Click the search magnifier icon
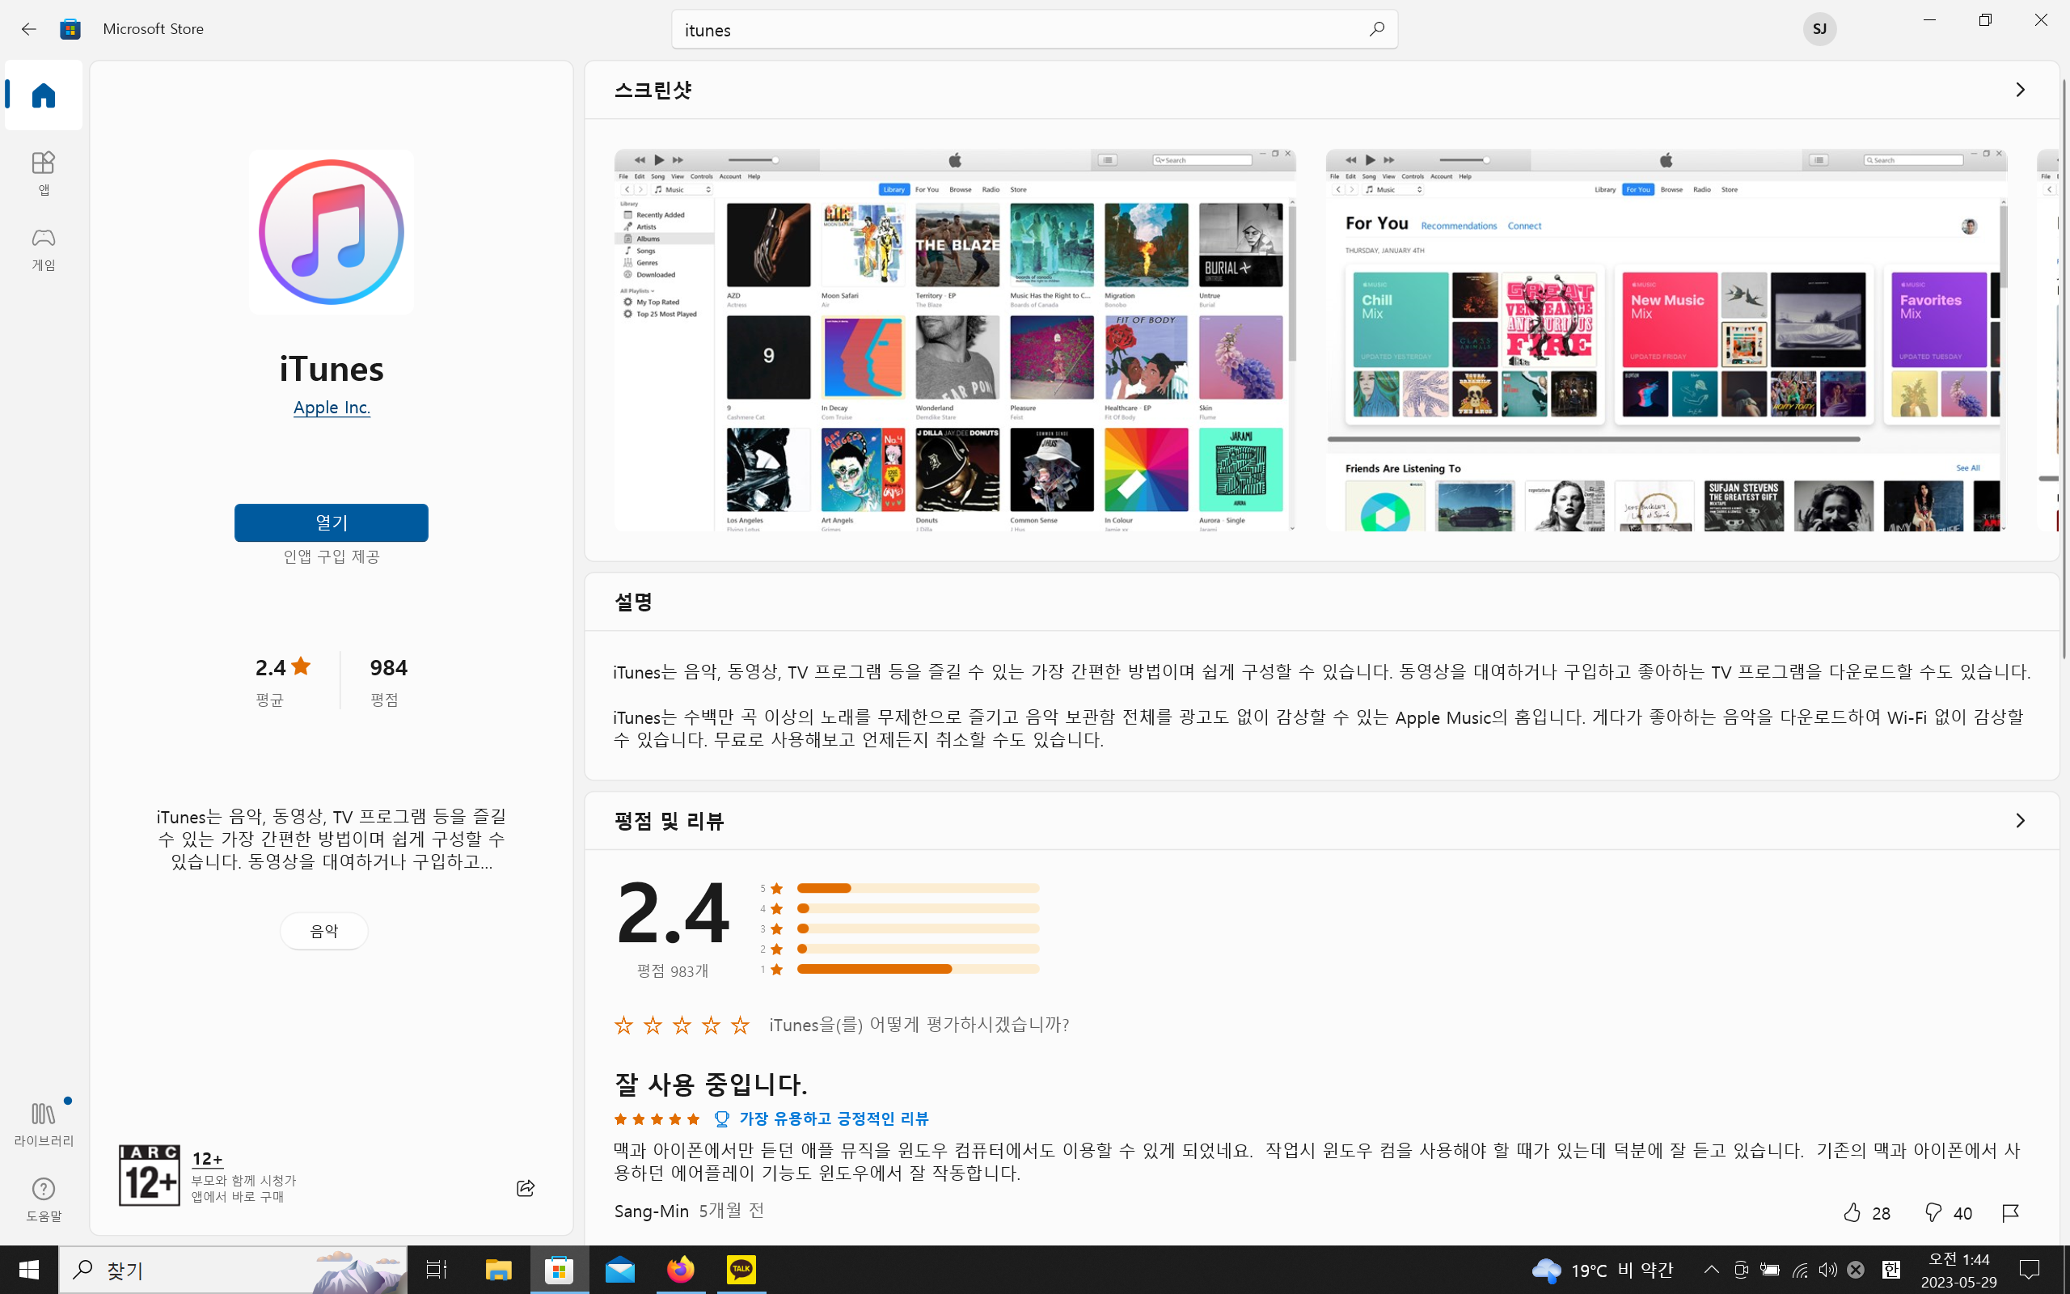 (x=1375, y=30)
